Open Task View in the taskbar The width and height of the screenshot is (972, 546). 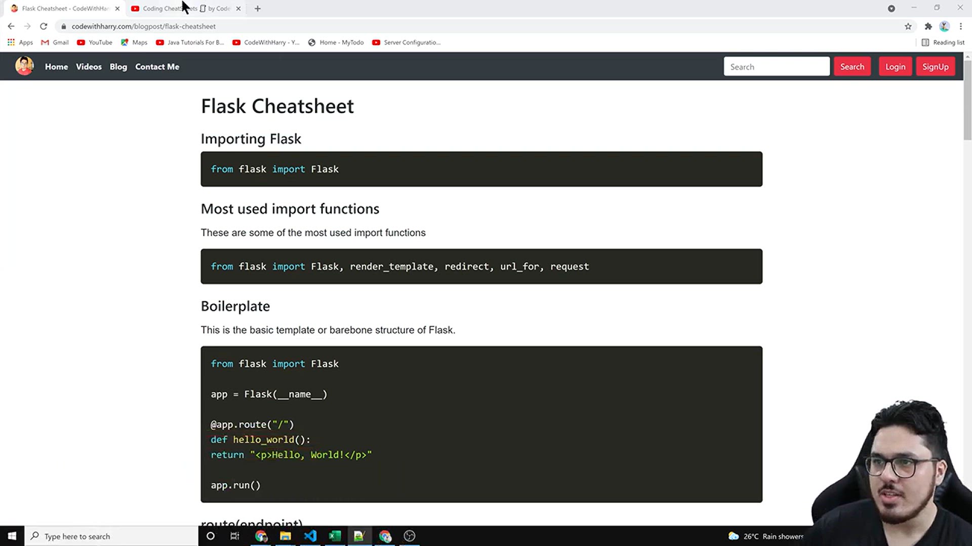pyautogui.click(x=235, y=536)
